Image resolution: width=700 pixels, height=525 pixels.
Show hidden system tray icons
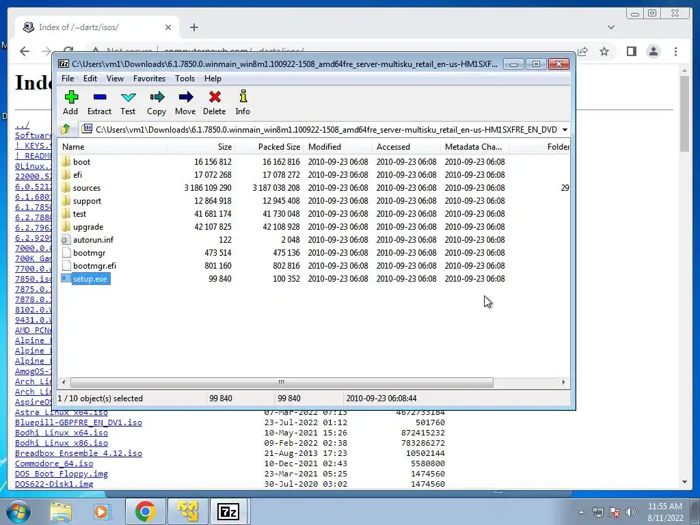[581, 512]
